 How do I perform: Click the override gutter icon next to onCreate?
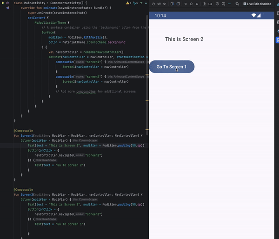7,8
